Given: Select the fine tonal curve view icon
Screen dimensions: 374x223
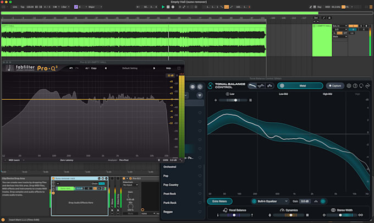Looking at the screenshot, I should tap(261, 86).
